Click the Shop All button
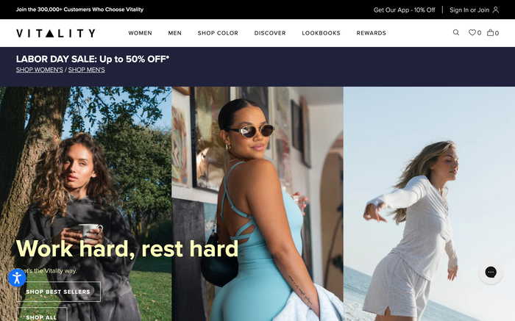515x321 pixels. pos(42,314)
